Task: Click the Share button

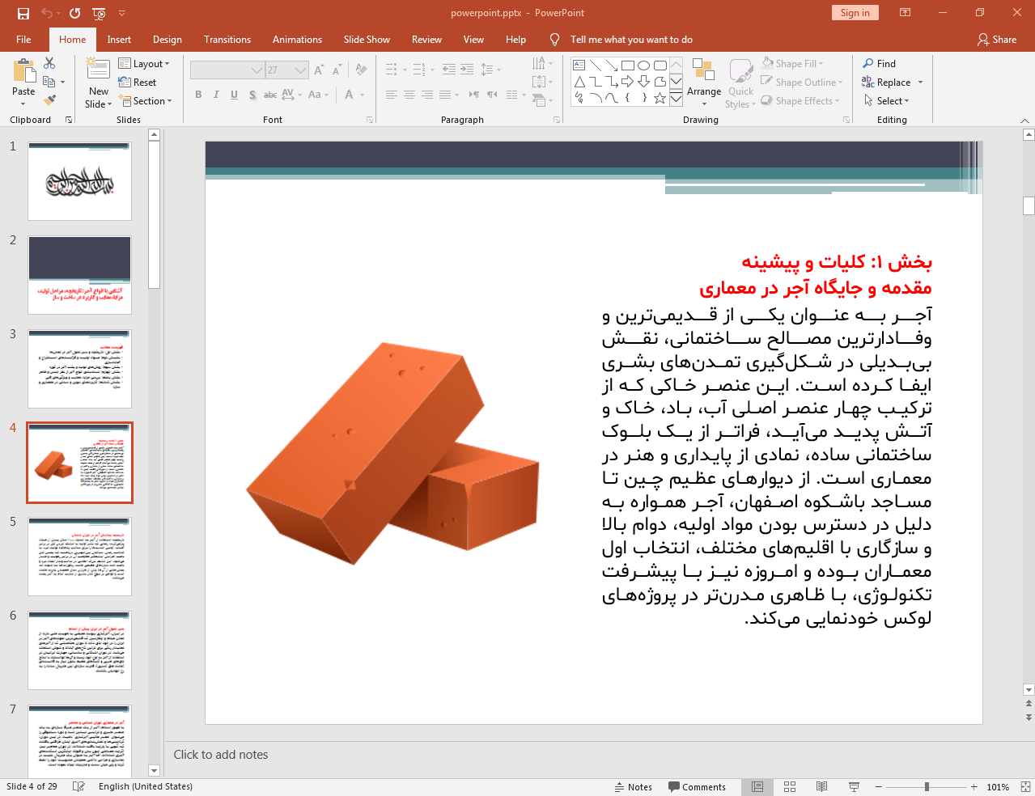Action: [997, 40]
